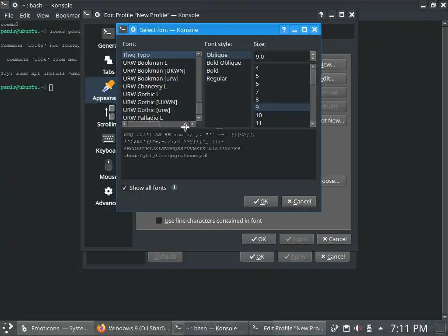The image size is (448, 336).
Task: Open the View menu in Konsole
Action: coord(42,15)
